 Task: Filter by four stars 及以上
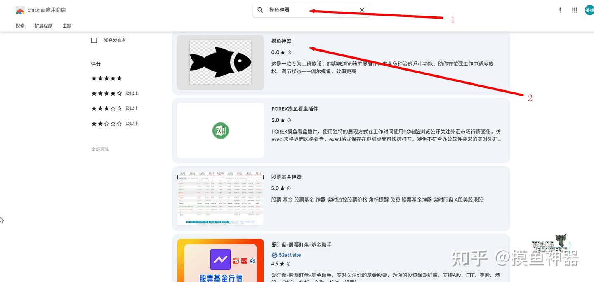click(115, 94)
